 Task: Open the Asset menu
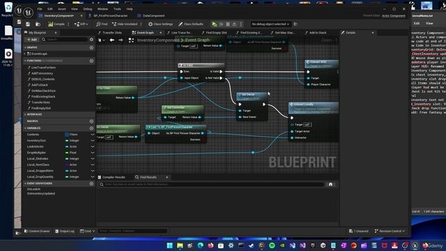click(62, 9)
